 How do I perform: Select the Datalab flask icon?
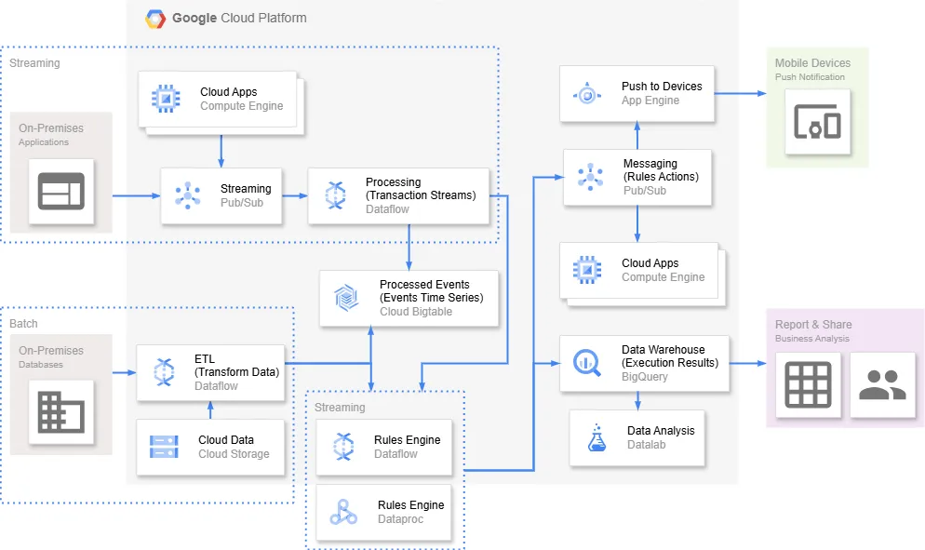[597, 438]
